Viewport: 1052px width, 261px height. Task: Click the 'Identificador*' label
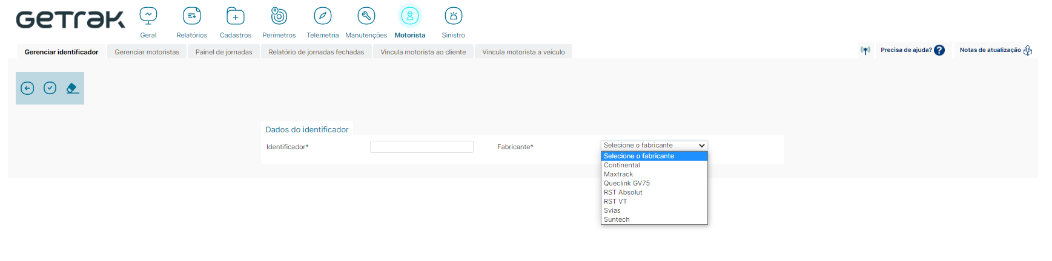coord(288,147)
